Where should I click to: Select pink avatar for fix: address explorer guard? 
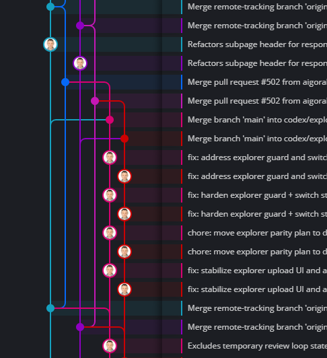[x=110, y=157]
